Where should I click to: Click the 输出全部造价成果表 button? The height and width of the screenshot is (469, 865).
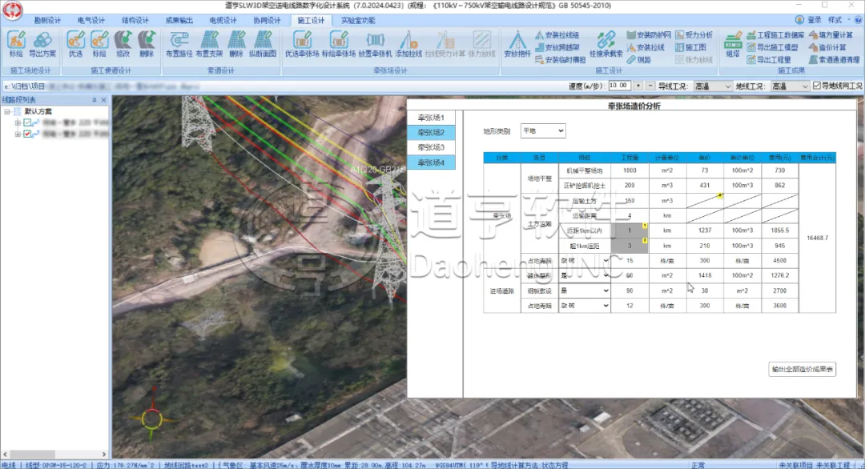click(803, 369)
